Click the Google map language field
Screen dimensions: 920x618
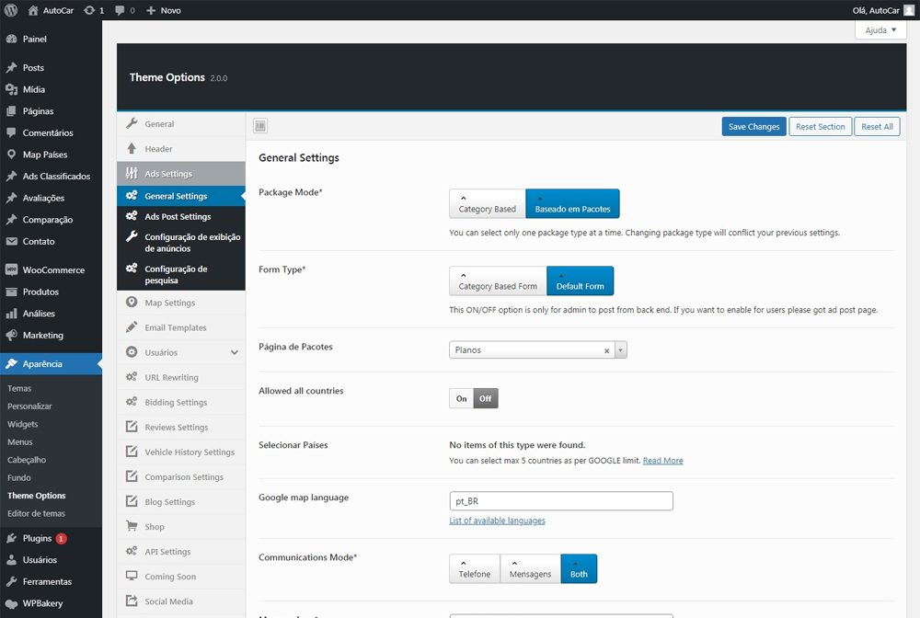pyautogui.click(x=560, y=501)
